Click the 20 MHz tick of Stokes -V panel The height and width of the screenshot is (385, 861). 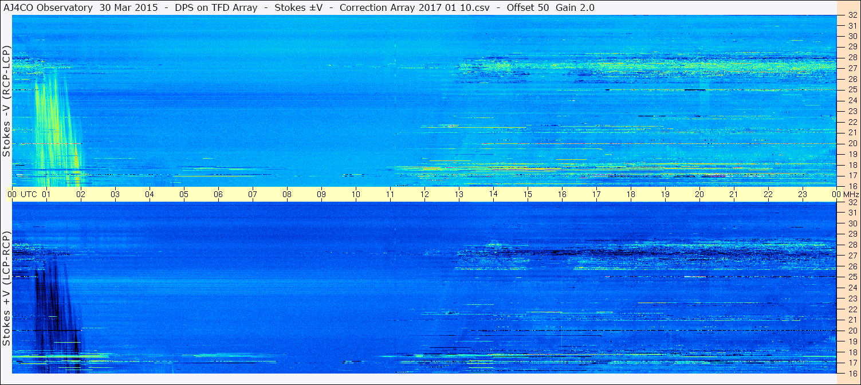[852, 143]
